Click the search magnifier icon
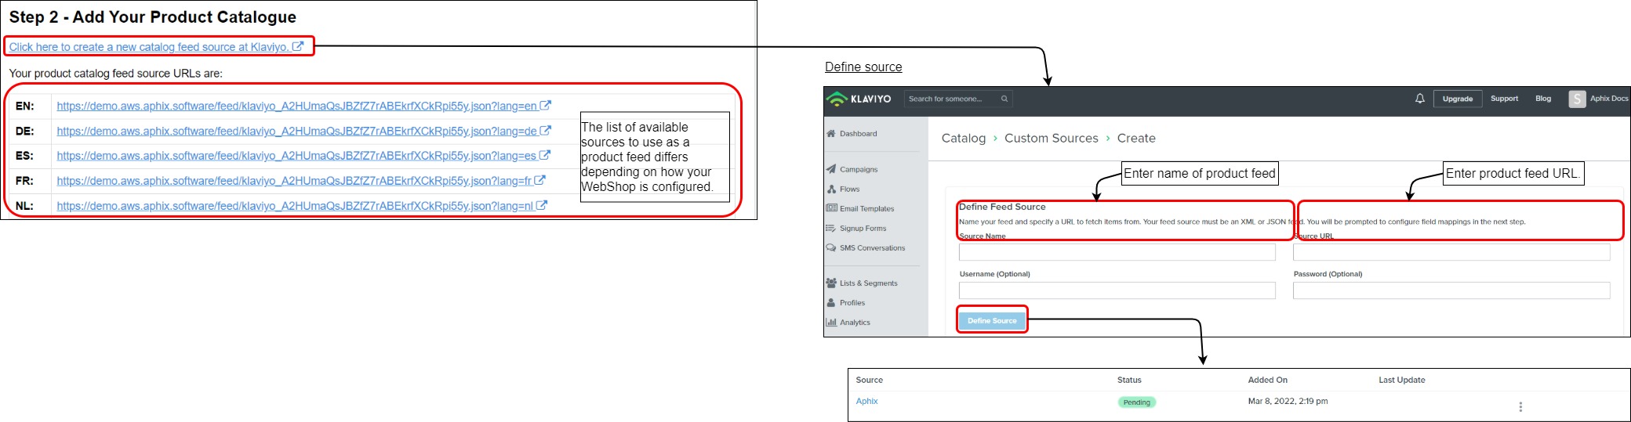Image resolution: width=1631 pixels, height=422 pixels. click(1004, 99)
